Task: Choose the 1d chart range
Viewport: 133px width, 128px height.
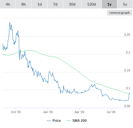Action: pos(40,4)
